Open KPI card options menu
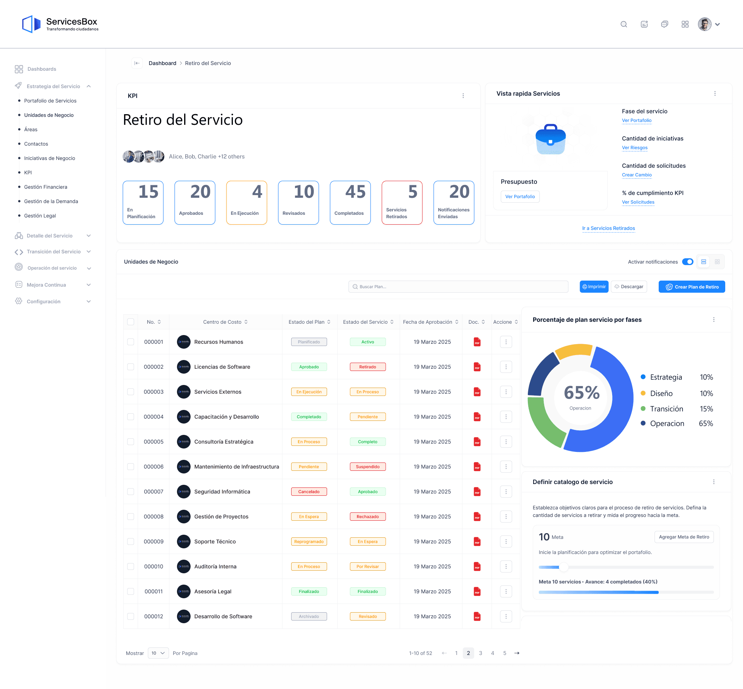Image resolution: width=743 pixels, height=689 pixels. pyautogui.click(x=463, y=96)
